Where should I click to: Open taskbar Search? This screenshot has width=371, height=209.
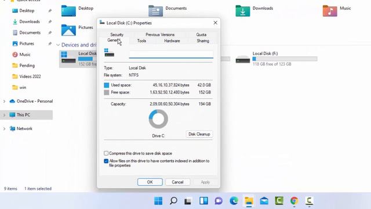[x=173, y=201]
